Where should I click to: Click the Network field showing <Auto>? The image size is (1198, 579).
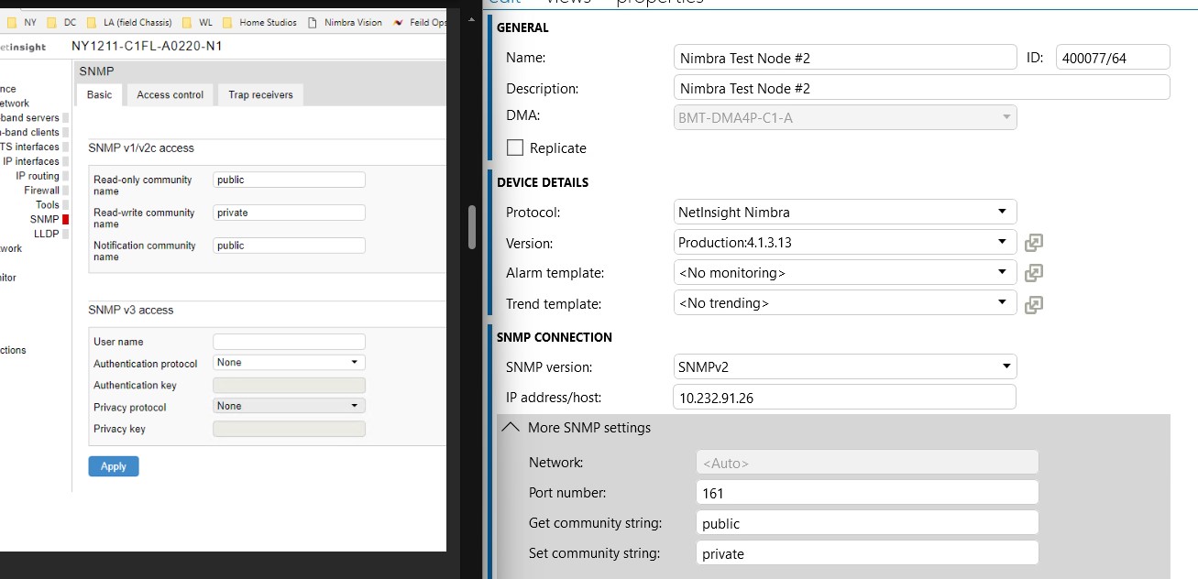pos(867,463)
